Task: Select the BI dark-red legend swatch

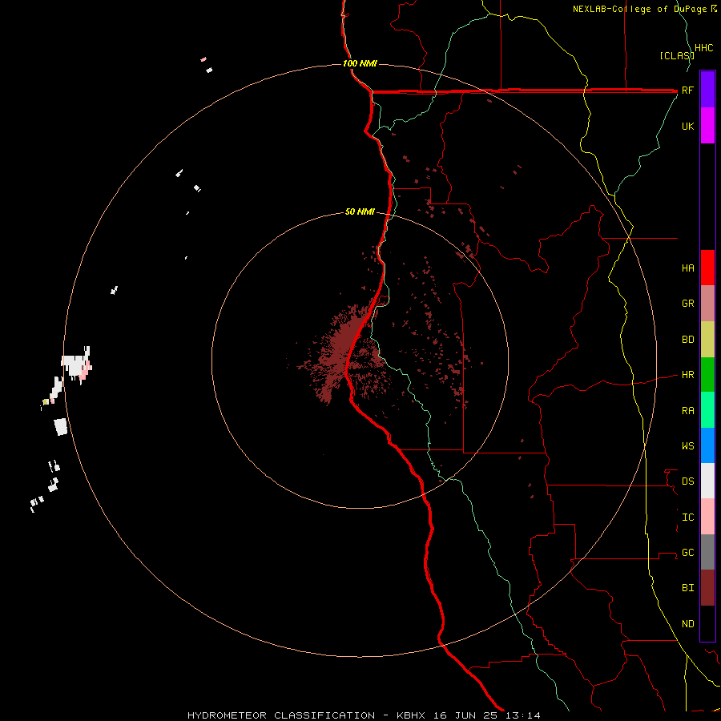Action: (x=707, y=588)
